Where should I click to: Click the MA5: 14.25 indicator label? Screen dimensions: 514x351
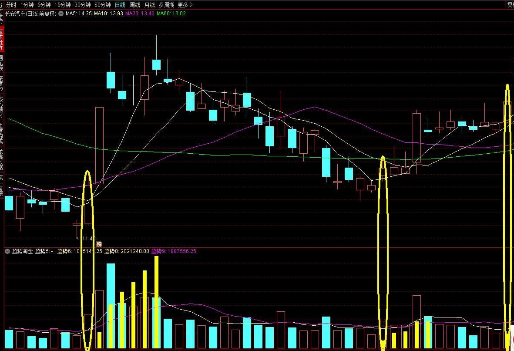(79, 13)
